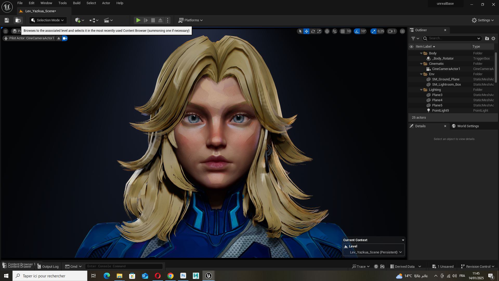Switch to World Settings tab
499x281 pixels.
click(465, 126)
